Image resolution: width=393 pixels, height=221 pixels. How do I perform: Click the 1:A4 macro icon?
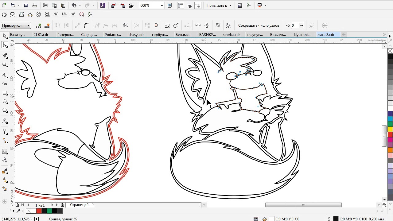64,14
